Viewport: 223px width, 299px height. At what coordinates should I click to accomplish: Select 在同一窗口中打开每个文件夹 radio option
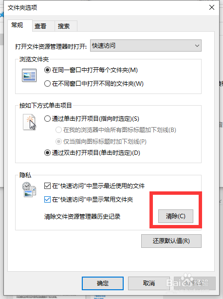[x=47, y=70]
